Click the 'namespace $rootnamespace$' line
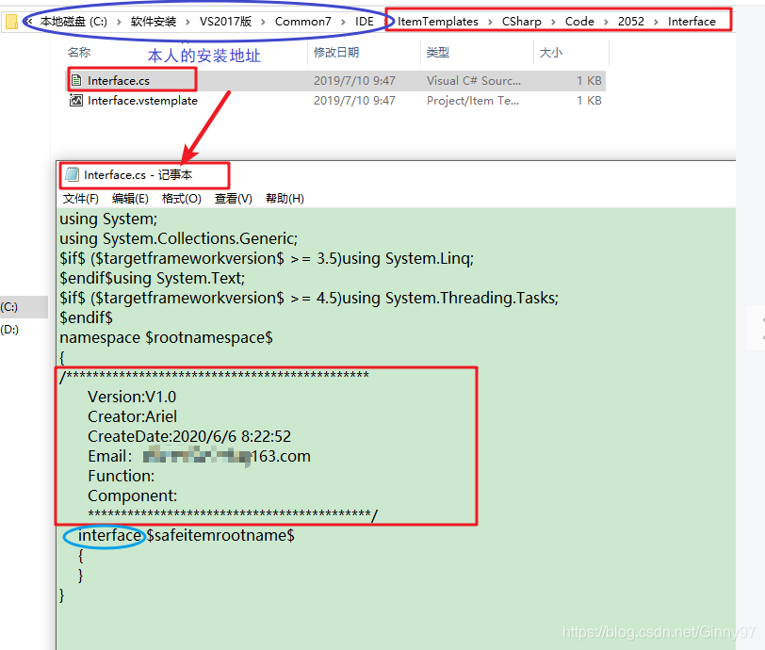765x650 pixels. [x=167, y=337]
